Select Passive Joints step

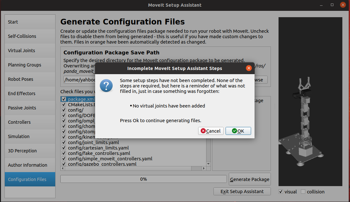[x=30, y=108]
